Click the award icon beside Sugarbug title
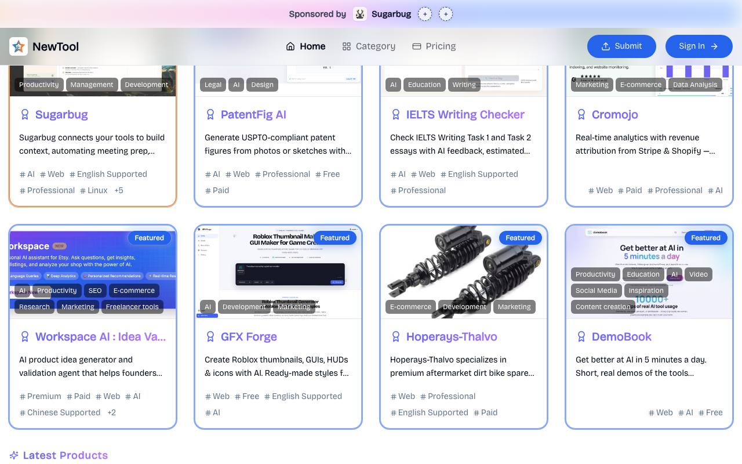The image size is (742, 464). coord(25,115)
